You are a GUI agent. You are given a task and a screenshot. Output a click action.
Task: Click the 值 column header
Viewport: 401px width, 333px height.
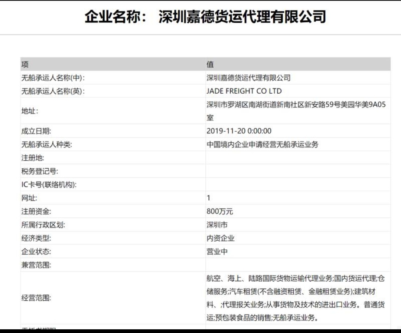click(210, 64)
